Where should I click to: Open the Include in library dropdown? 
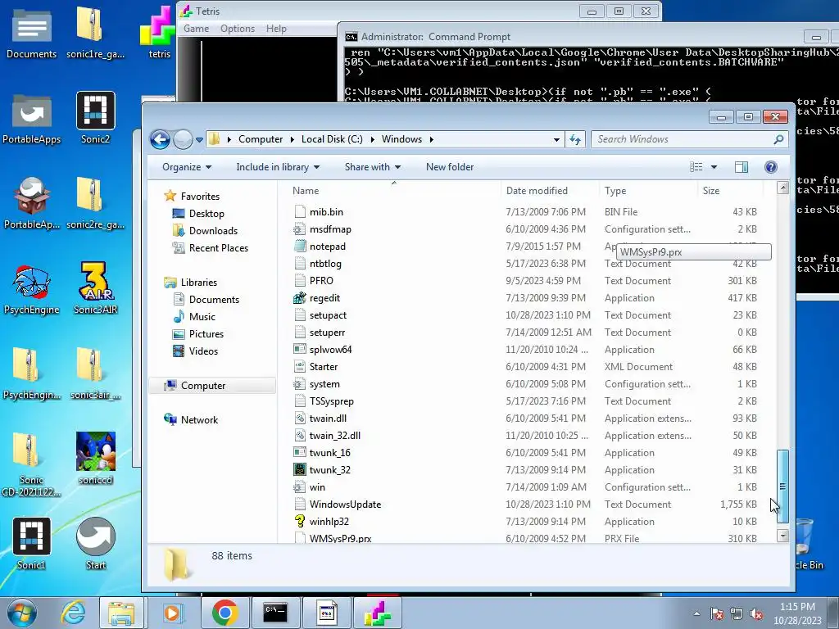click(278, 167)
